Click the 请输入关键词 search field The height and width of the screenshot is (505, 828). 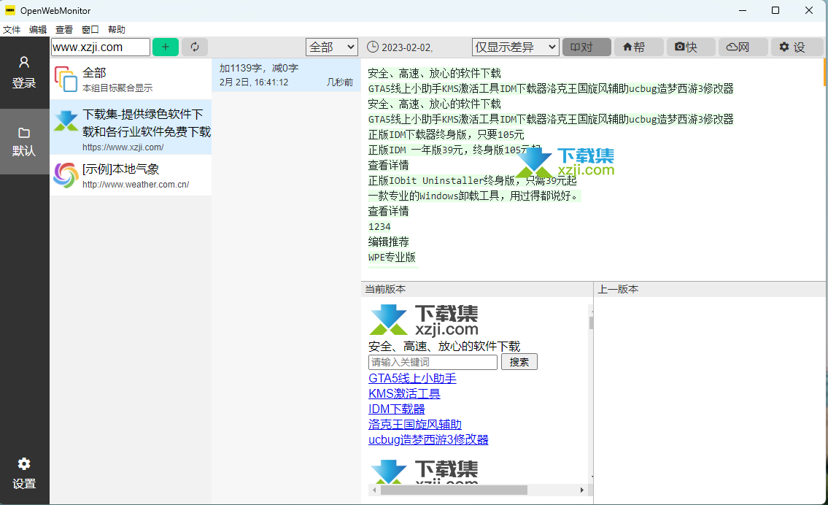433,362
